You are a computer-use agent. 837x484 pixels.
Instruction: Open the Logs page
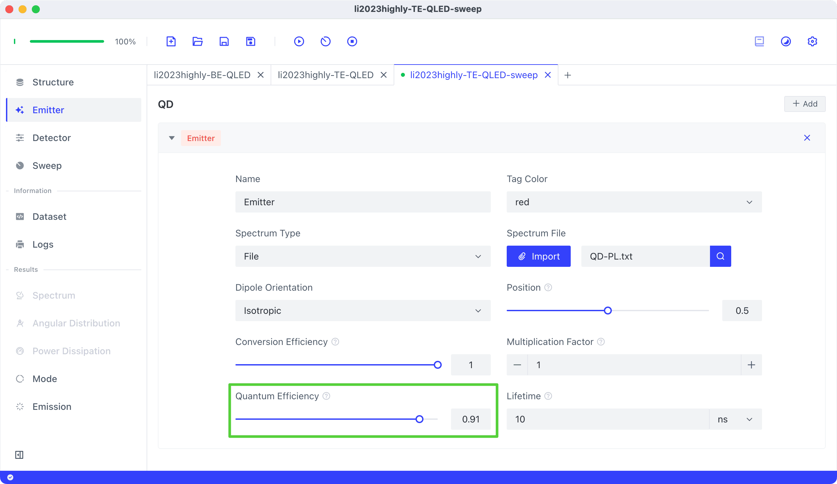point(74,245)
